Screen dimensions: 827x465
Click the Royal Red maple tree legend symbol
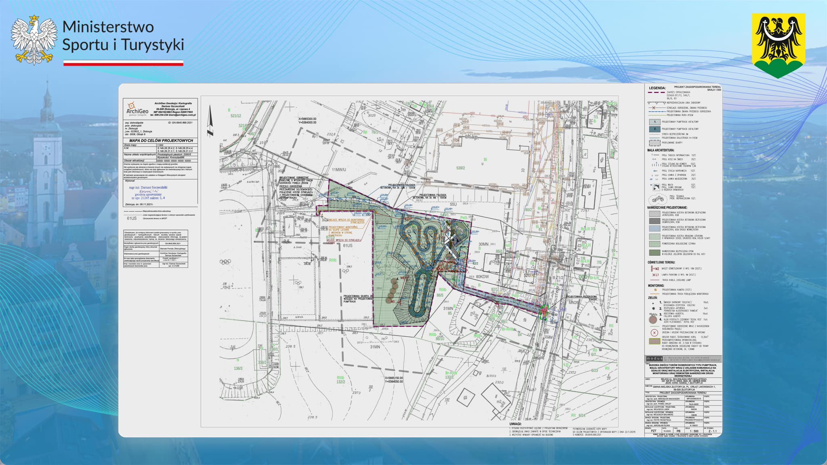point(653,320)
